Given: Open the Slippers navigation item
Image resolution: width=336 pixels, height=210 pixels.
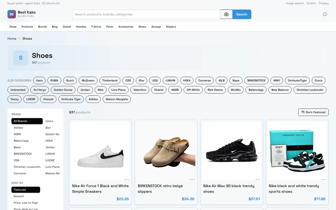Looking at the screenshot, I should [x=171, y=27].
